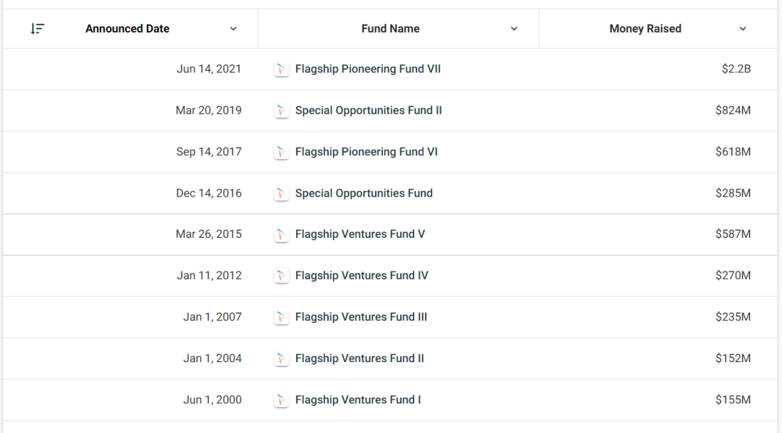Open the Flagship Ventures Fund V link

[x=360, y=234]
